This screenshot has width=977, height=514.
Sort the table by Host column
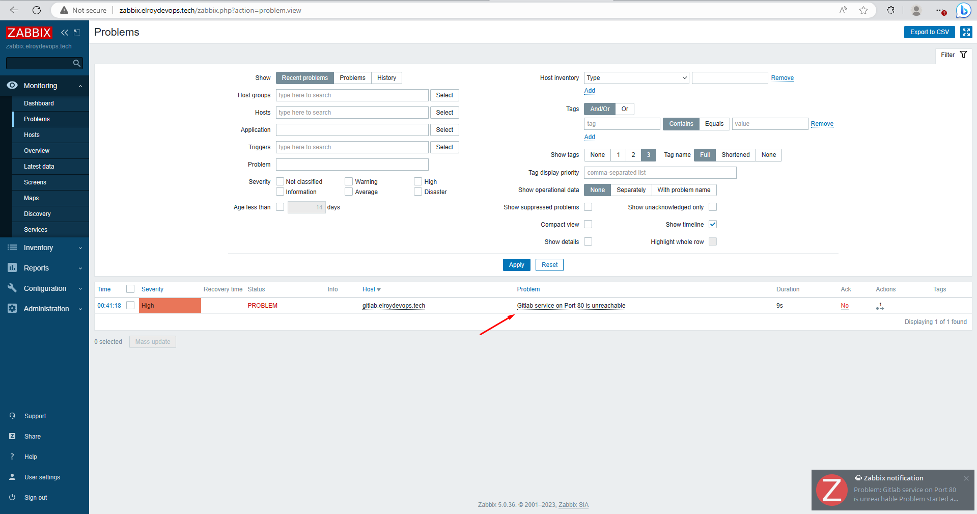pos(371,289)
